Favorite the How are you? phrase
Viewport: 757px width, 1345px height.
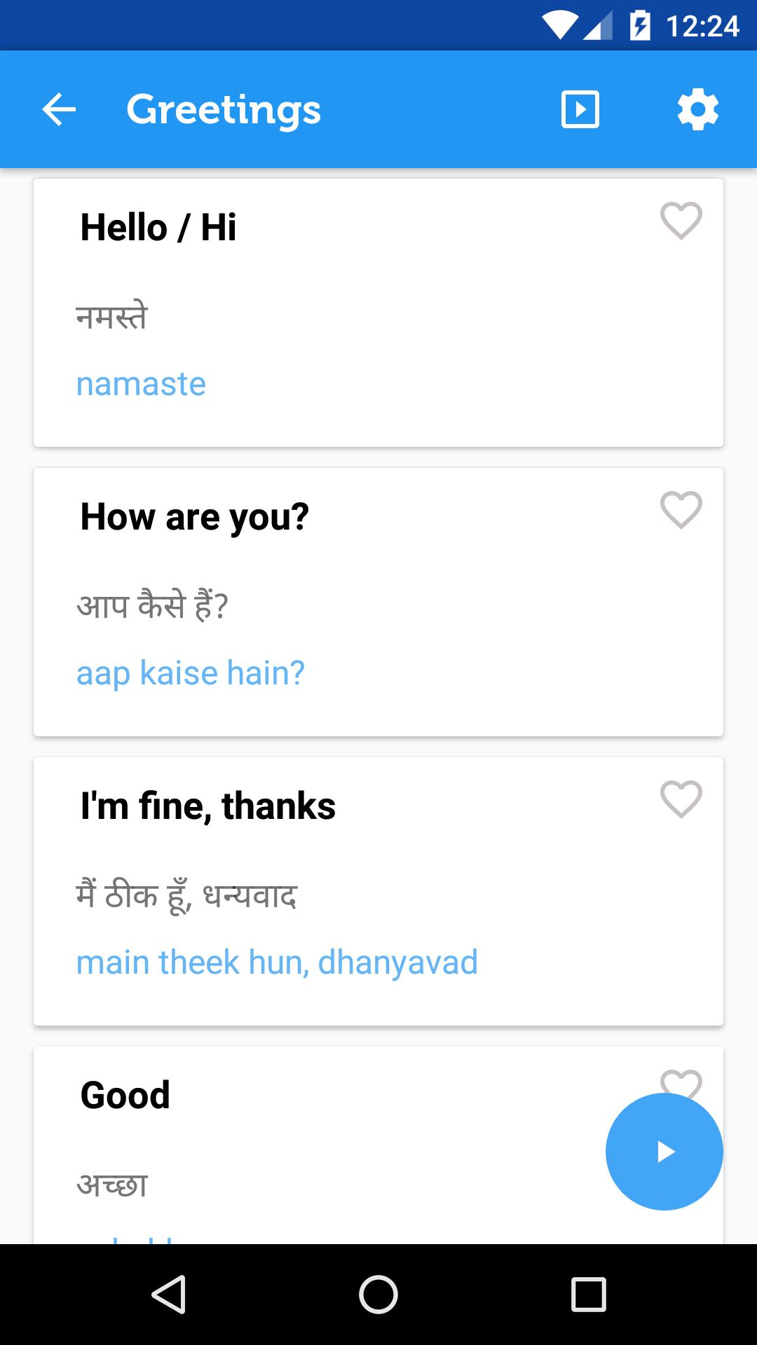681,510
